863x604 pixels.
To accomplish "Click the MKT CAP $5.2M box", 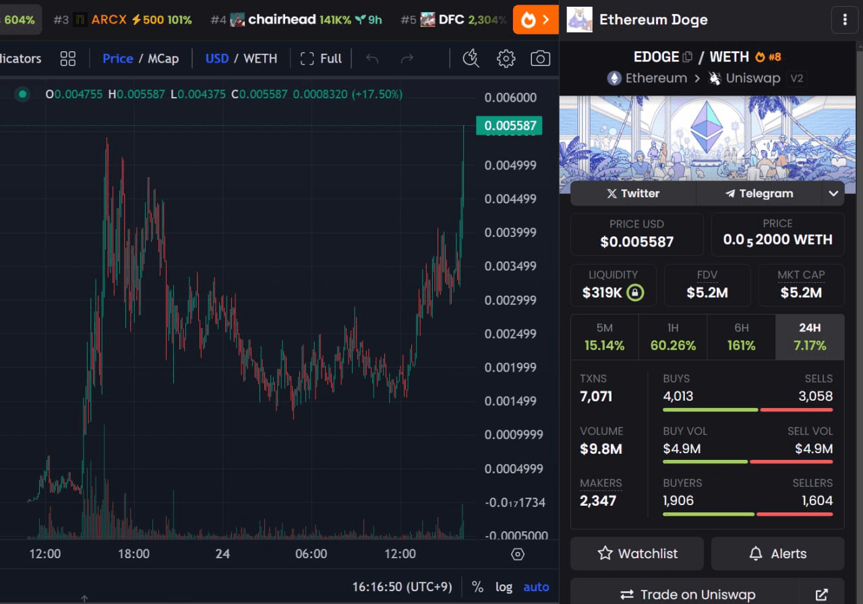I will pos(801,285).
